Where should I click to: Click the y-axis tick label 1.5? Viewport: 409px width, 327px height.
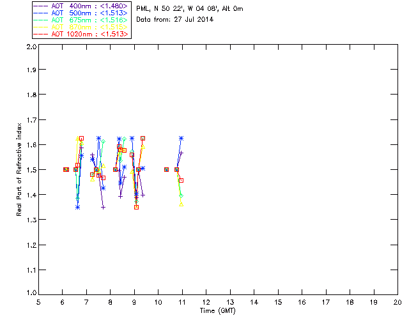click(31, 170)
